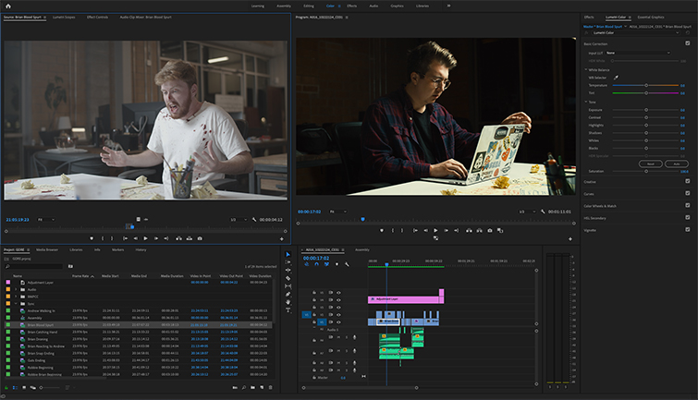Pick the WB Selector eyedropper
The image size is (698, 400).
pyautogui.click(x=616, y=78)
